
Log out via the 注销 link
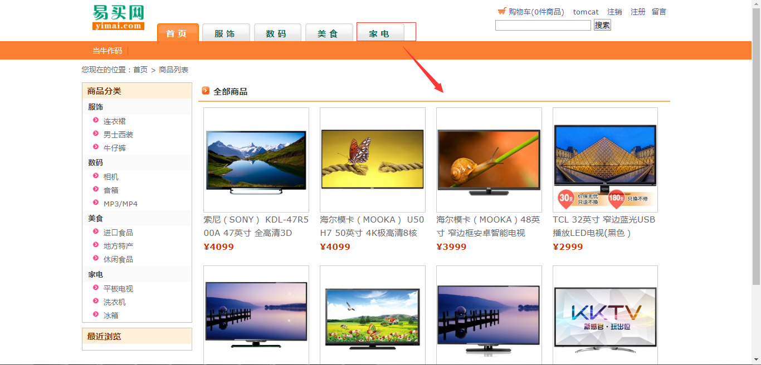coord(614,12)
